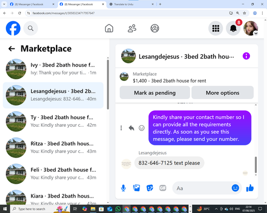Open the Groups icon in top navigation
This screenshot has width=267, height=213.
click(x=155, y=28)
